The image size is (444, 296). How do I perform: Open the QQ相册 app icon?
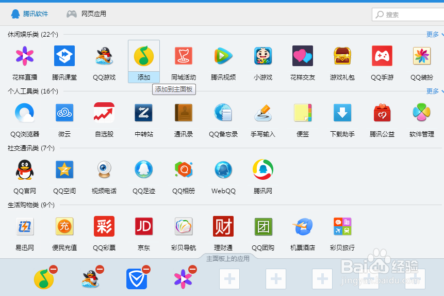184,169
